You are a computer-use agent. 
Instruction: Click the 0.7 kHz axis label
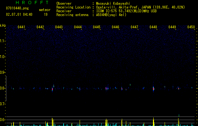[3, 104]
